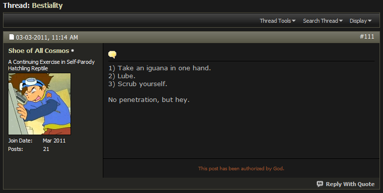Viewport: 383px width, 193px height.
Task: Open the #111 post permalink
Action: [x=367, y=37]
